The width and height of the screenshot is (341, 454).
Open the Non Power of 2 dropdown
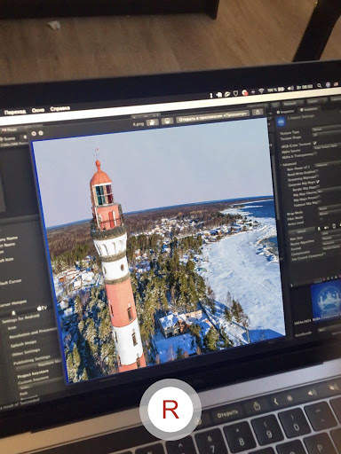click(328, 164)
